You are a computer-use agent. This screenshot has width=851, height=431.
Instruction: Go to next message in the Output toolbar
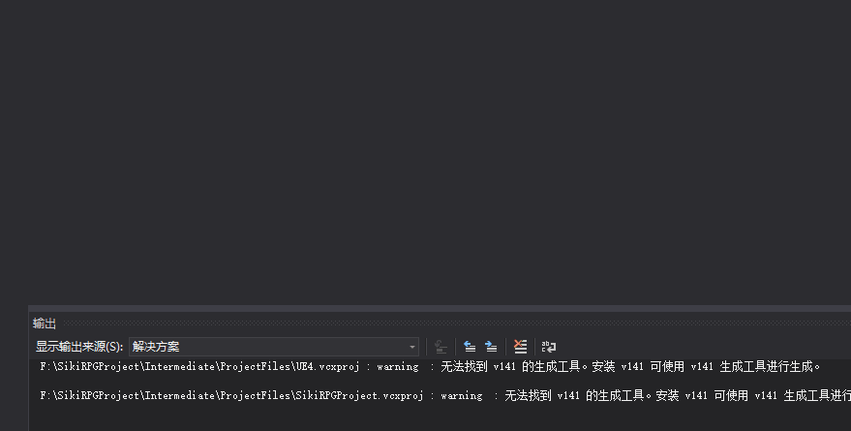coord(491,347)
